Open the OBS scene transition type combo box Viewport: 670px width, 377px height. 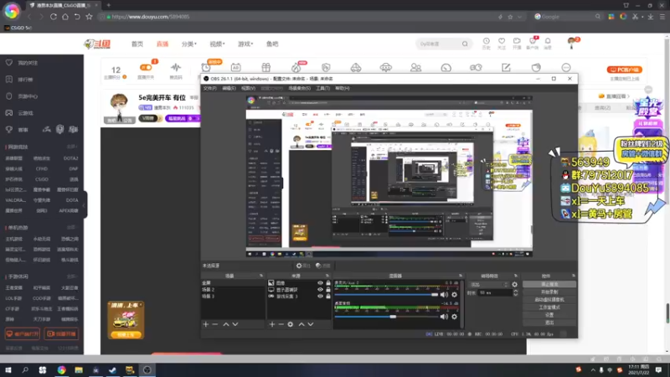489,284
